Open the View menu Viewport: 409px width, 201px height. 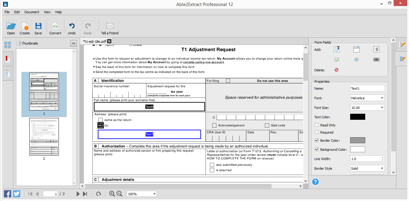[x=47, y=12]
